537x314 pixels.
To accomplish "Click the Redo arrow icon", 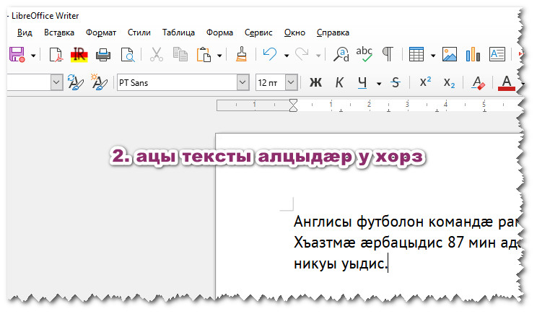I will 302,54.
